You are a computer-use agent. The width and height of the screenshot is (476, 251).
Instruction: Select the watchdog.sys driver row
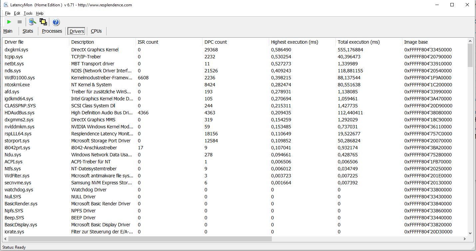coord(235,190)
